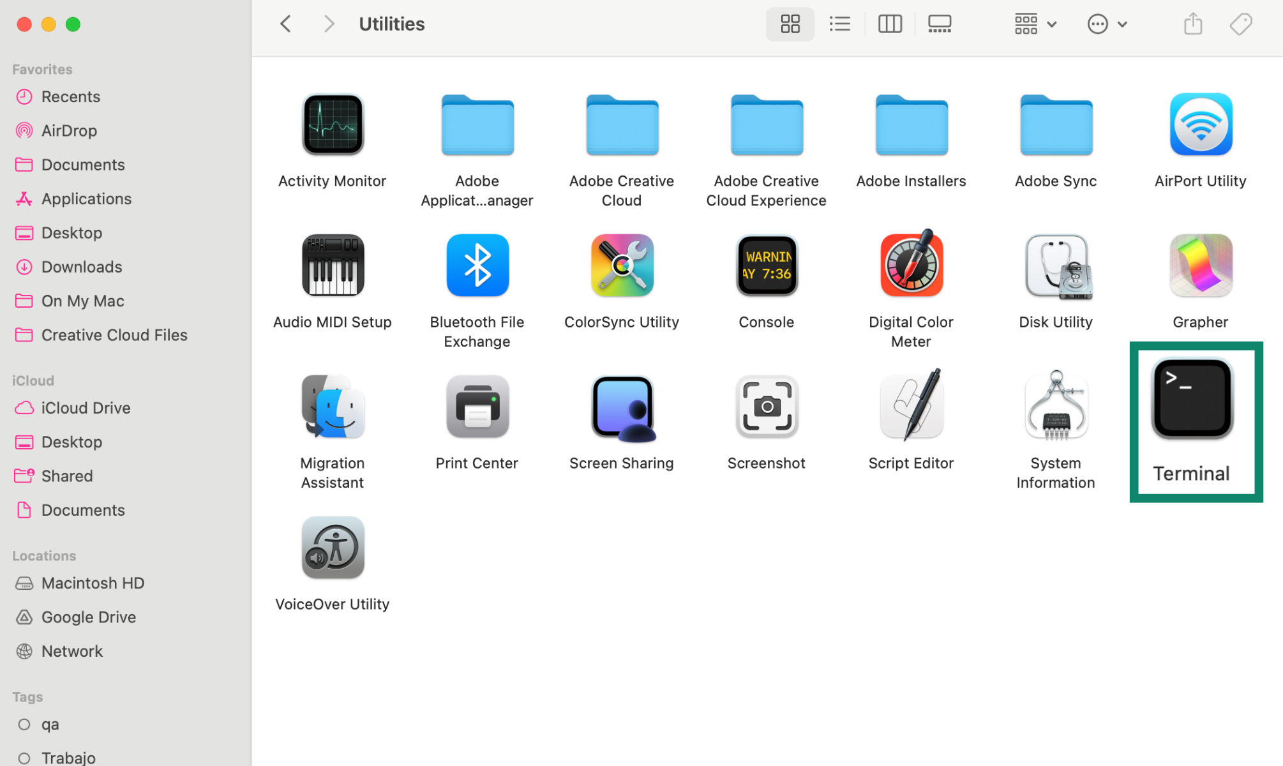Navigate back using the back arrow
The width and height of the screenshot is (1283, 766).
[285, 24]
